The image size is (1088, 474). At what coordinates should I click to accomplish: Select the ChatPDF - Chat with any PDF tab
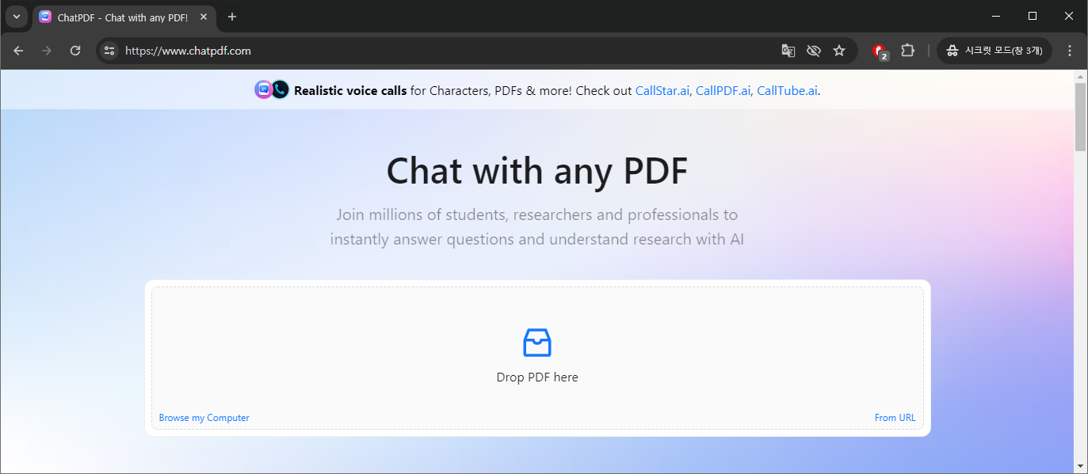tap(124, 17)
